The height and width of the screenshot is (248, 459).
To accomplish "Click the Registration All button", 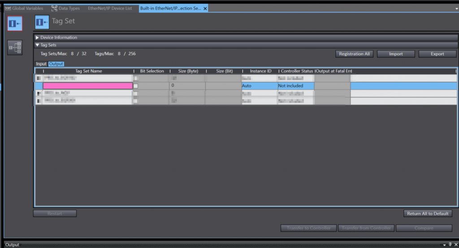I will pyautogui.click(x=354, y=54).
